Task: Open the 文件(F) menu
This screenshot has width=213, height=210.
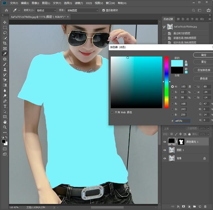Action: [14, 3]
